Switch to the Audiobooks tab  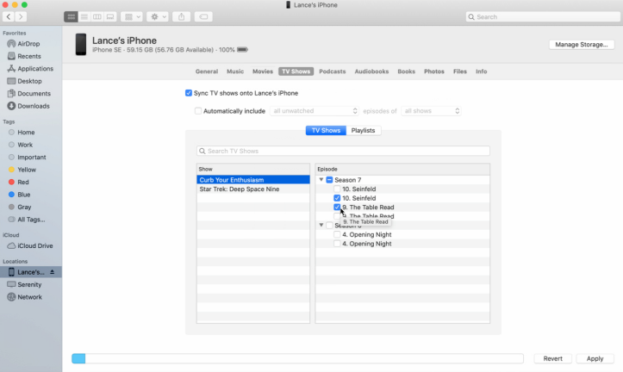click(x=371, y=71)
